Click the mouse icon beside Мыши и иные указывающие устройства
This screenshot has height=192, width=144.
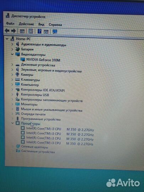tap(17, 109)
